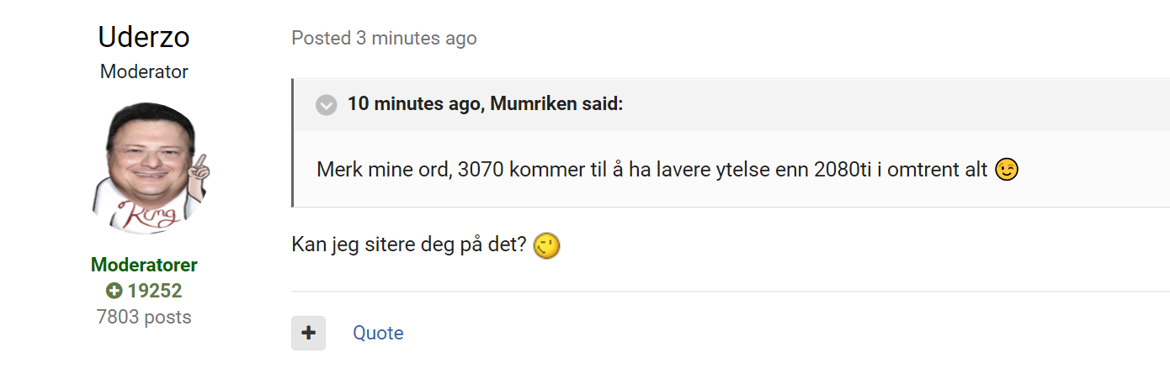Click the green plus reputation icon
Viewport: 1170px width, 384px height.
(x=114, y=292)
